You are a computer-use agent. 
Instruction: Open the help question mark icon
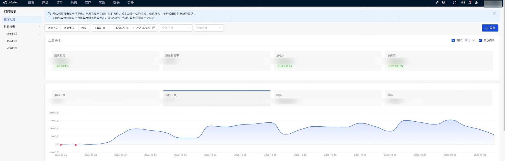[x=455, y=3]
